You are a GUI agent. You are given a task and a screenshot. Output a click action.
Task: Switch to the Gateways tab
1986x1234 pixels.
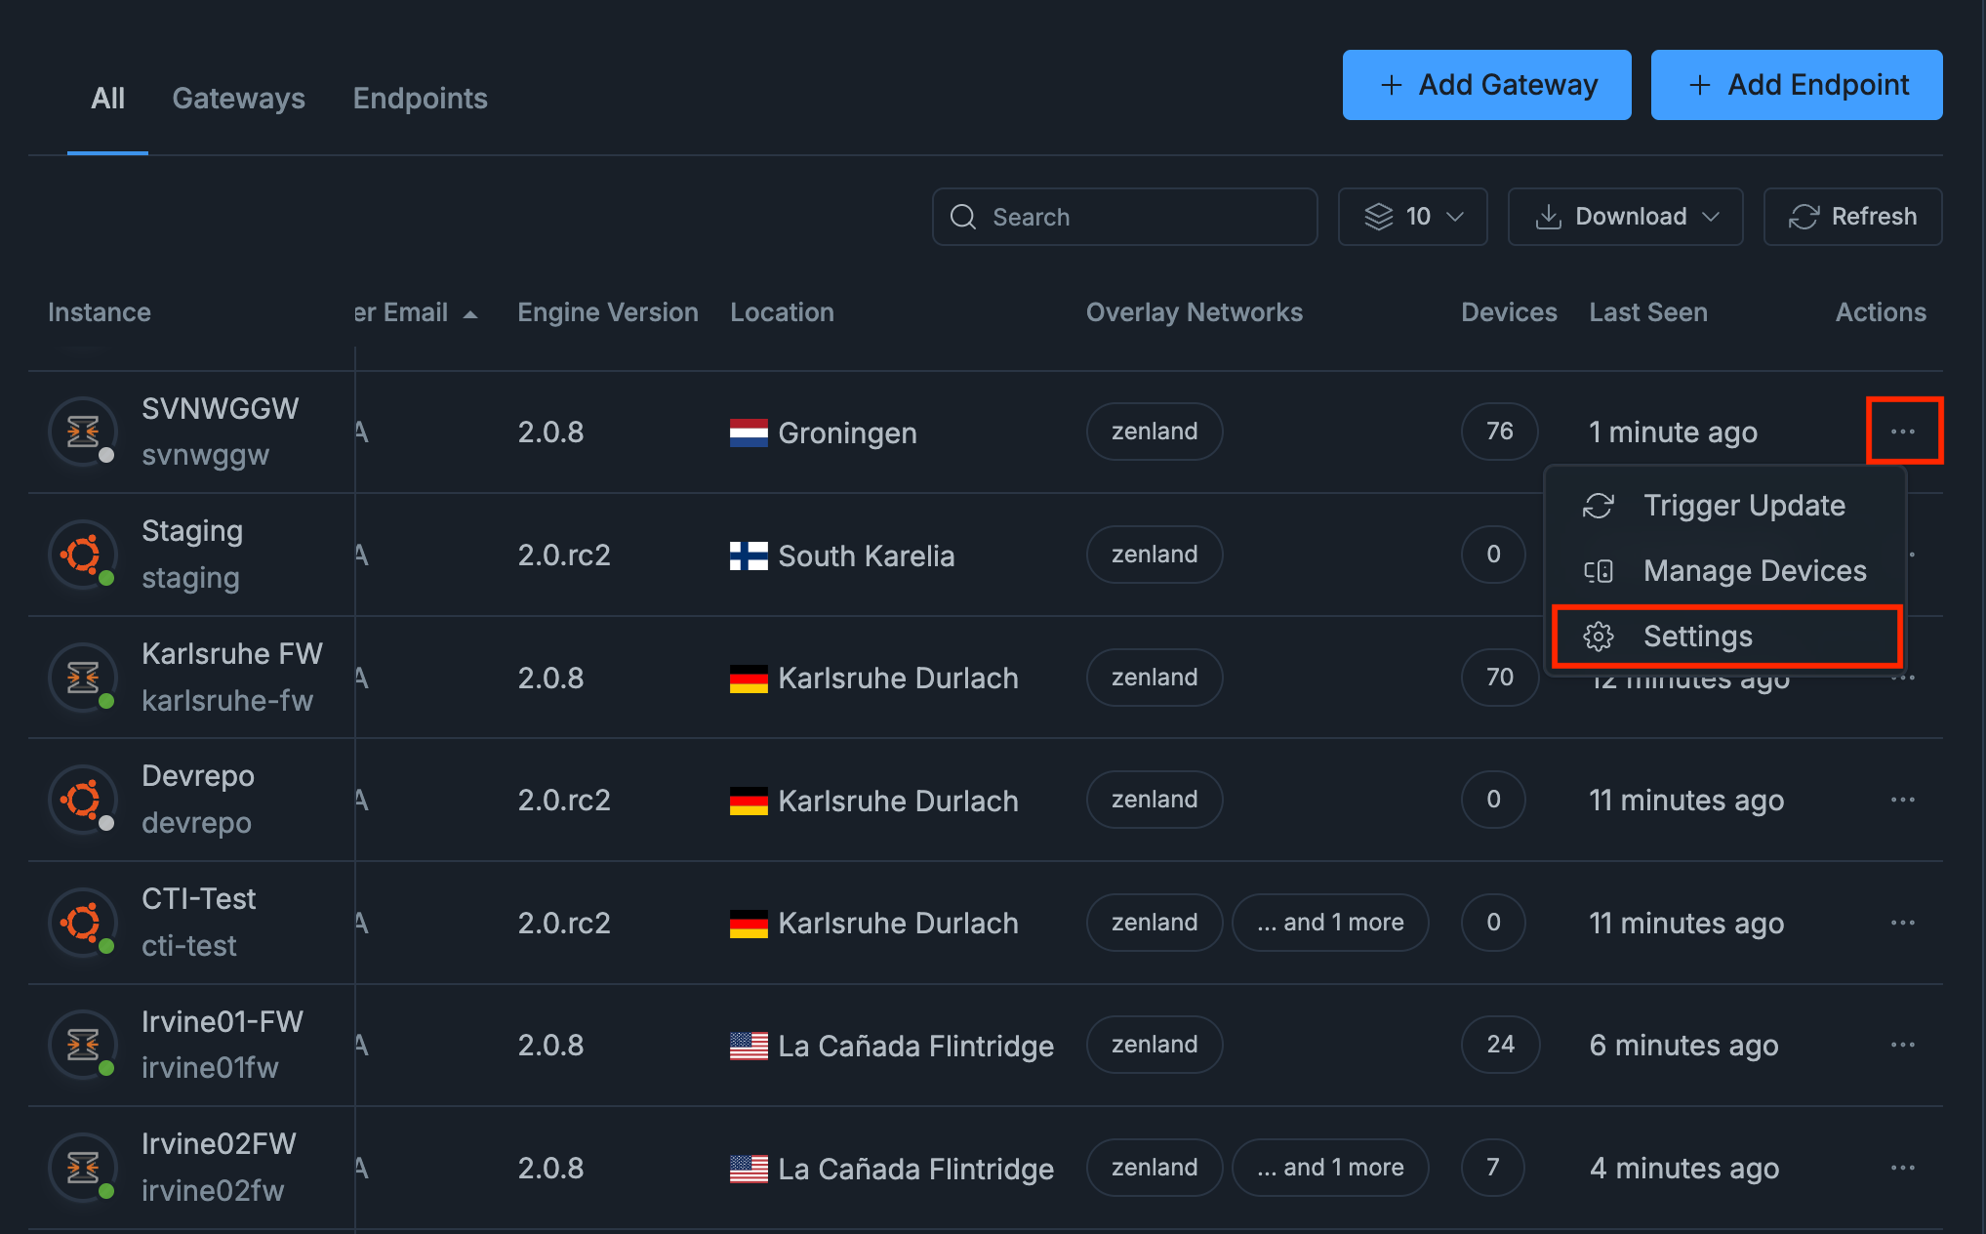[x=238, y=99]
